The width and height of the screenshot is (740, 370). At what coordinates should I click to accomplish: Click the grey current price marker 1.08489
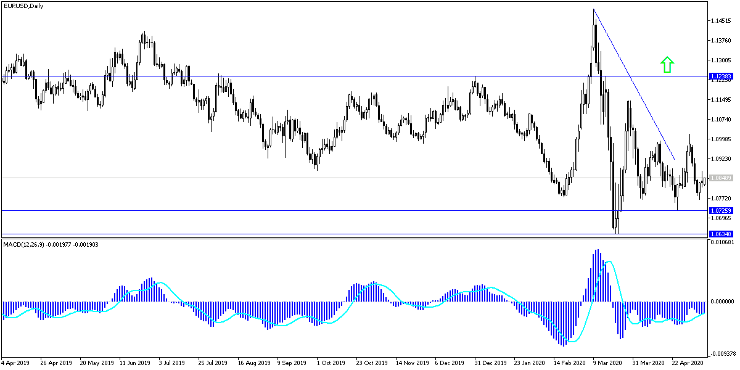click(x=720, y=177)
